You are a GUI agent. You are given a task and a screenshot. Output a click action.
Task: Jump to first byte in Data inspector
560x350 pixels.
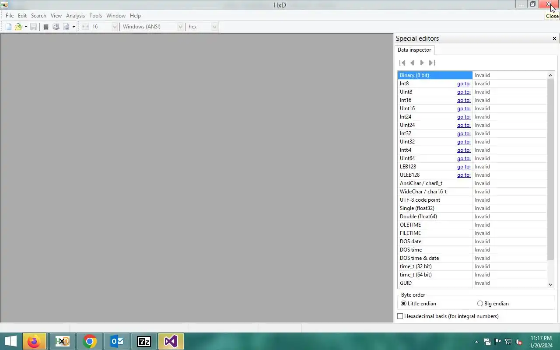[402, 63]
